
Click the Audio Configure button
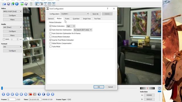coord(13,31)
